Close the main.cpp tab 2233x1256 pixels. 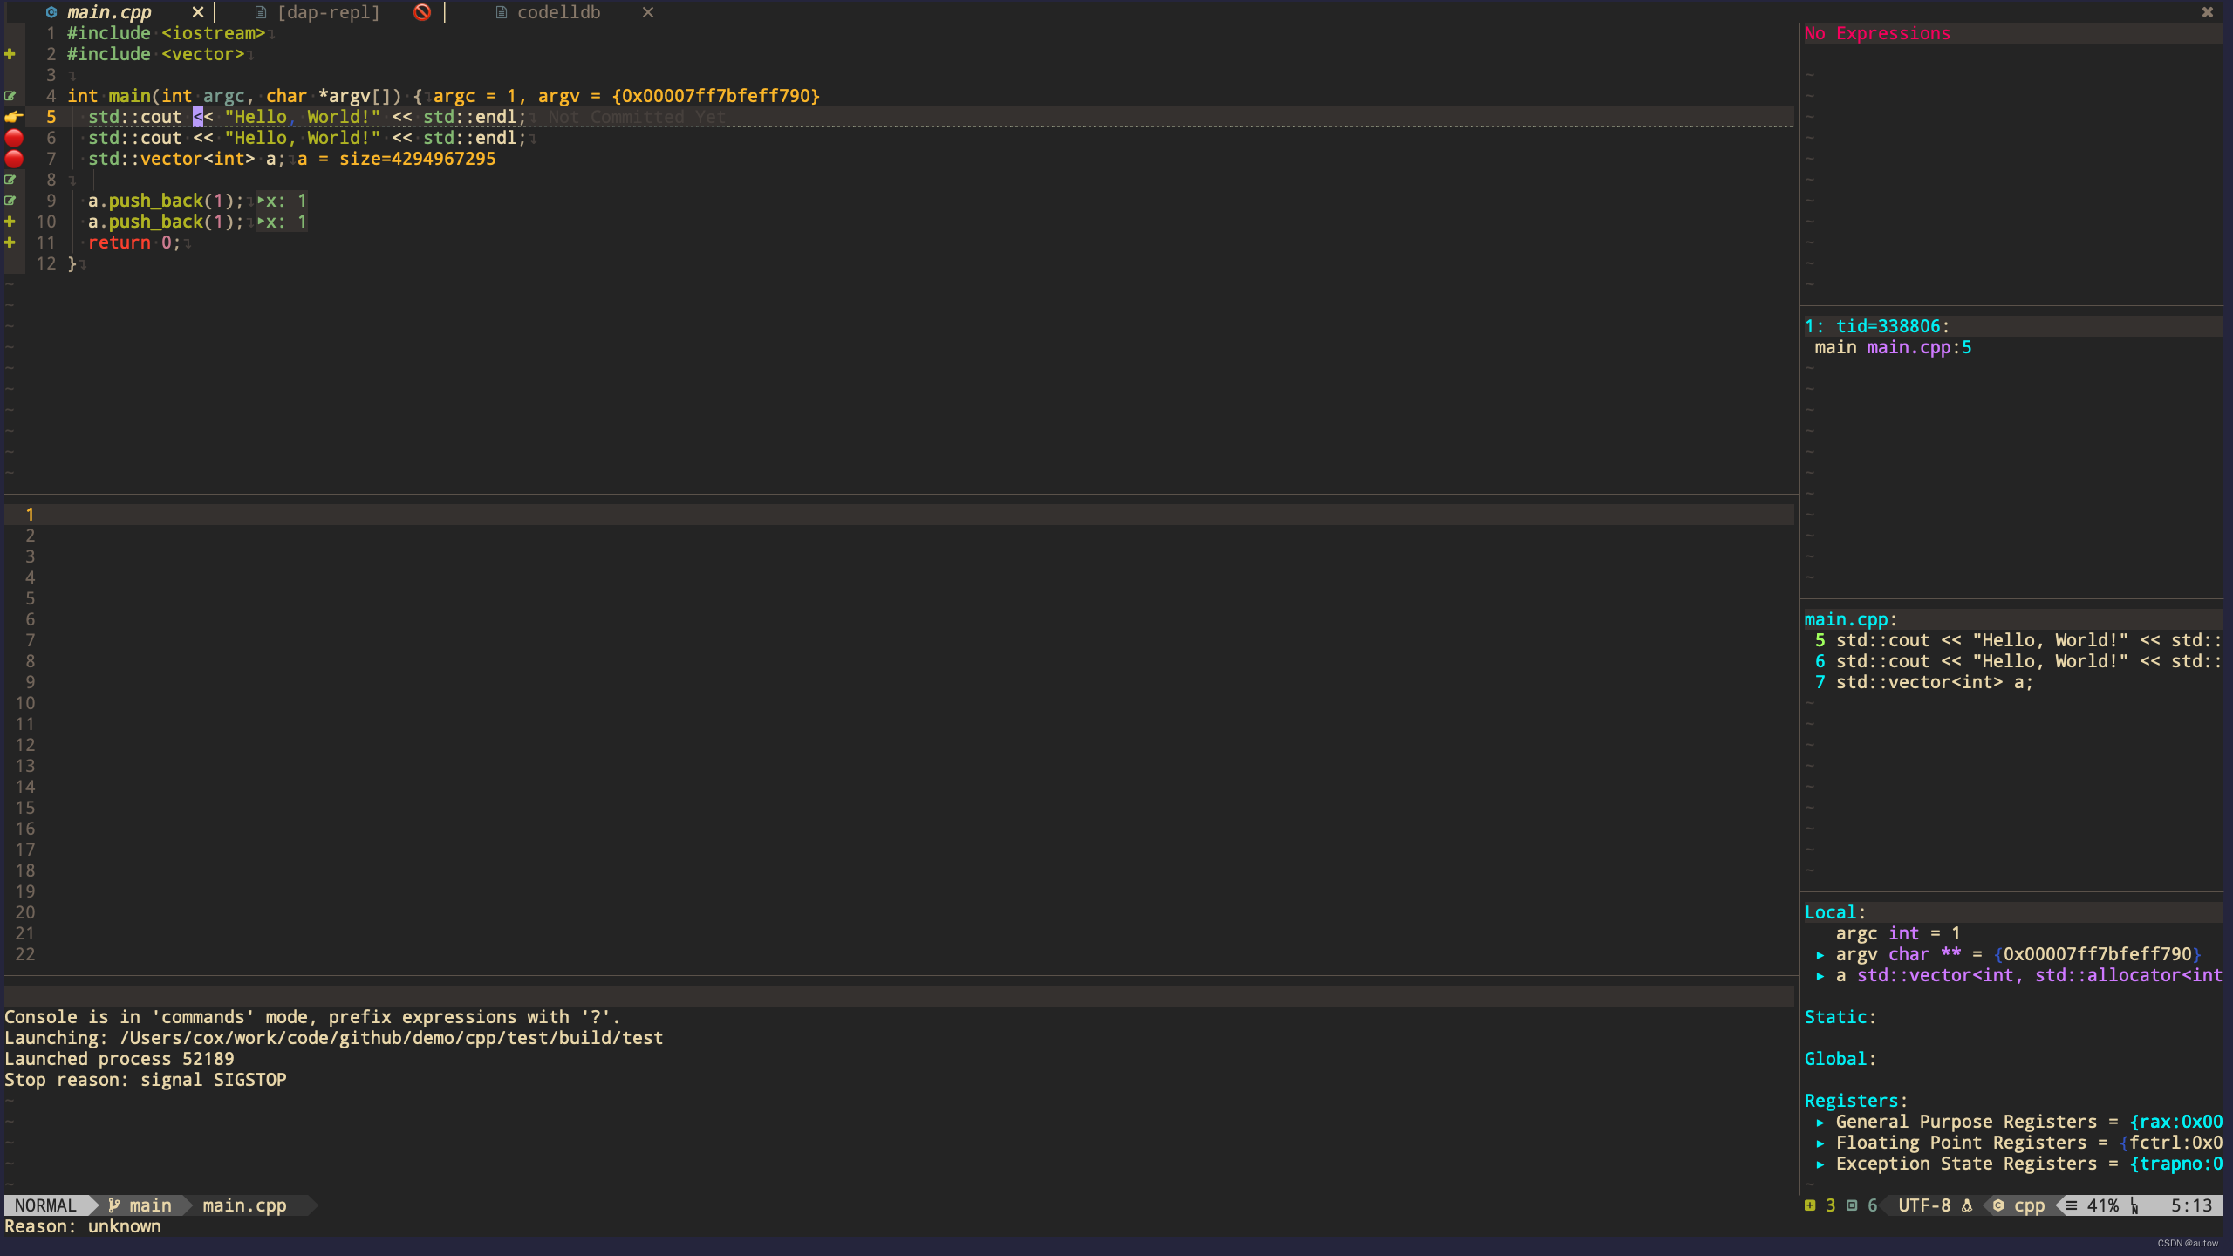[x=198, y=12]
